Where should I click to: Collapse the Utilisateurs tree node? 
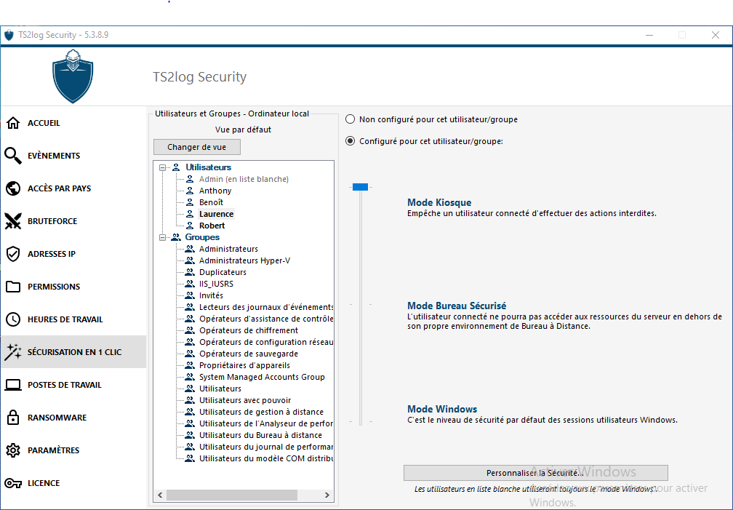coord(162,167)
